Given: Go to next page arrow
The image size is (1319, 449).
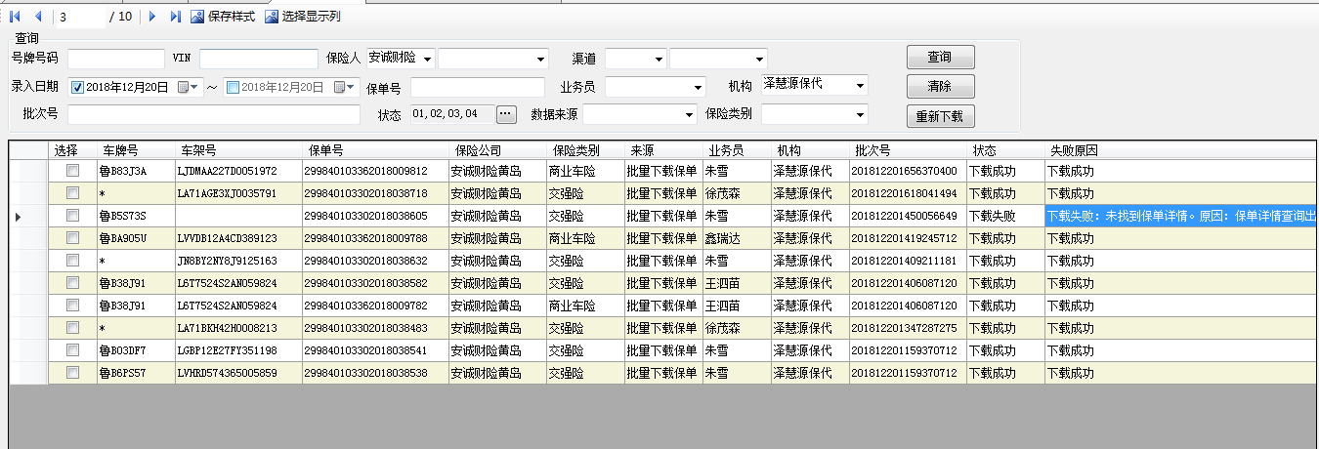Looking at the screenshot, I should (151, 17).
